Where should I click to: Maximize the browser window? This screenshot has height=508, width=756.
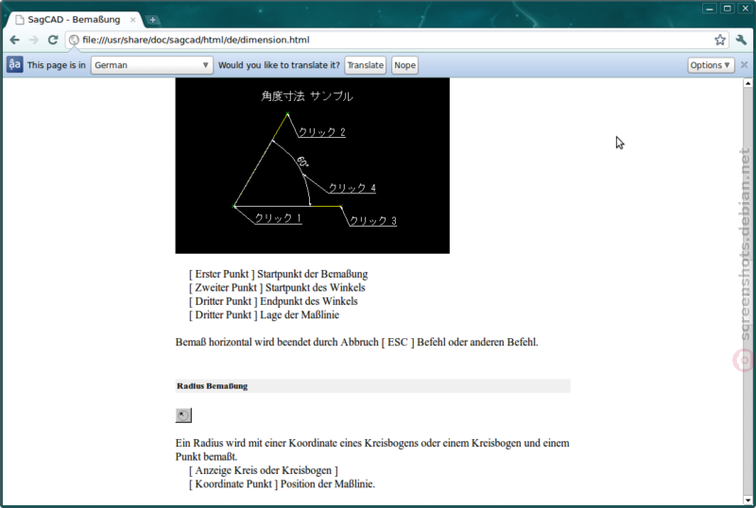[x=727, y=8]
